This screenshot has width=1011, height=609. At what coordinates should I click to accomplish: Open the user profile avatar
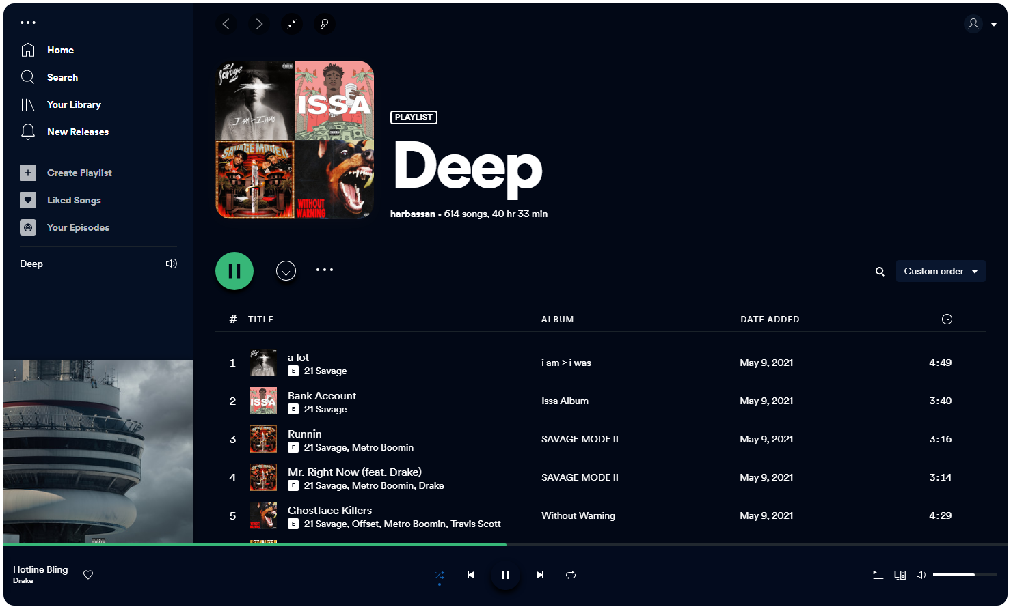[973, 24]
